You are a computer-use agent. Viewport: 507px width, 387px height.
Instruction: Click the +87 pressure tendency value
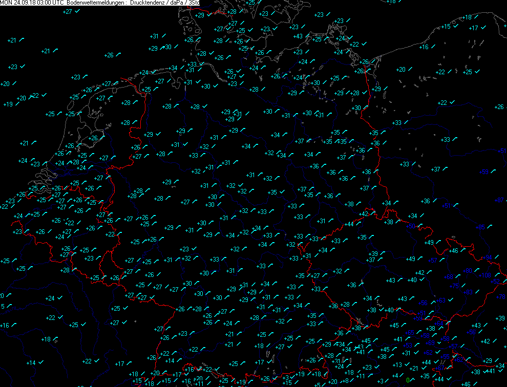click(500, 200)
